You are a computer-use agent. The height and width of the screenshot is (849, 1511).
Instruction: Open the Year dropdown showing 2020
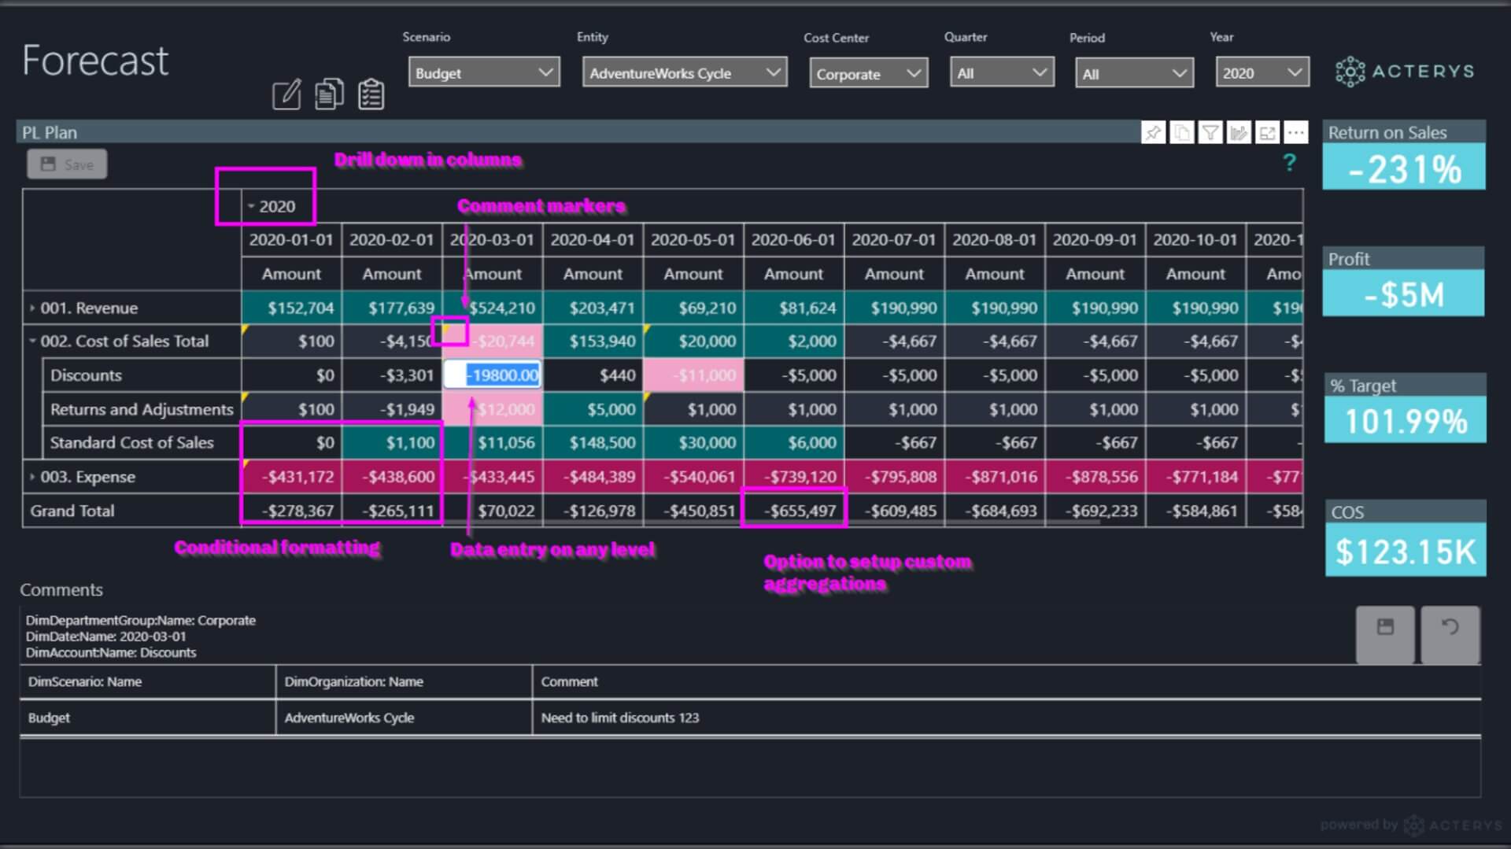(x=1262, y=72)
